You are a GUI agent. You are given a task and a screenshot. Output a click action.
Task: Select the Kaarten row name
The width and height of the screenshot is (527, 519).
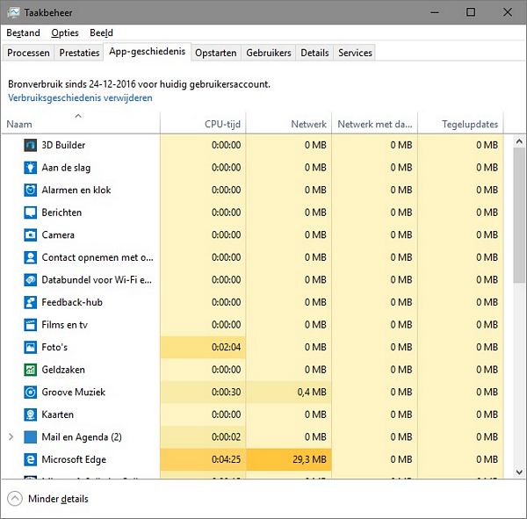tap(57, 414)
